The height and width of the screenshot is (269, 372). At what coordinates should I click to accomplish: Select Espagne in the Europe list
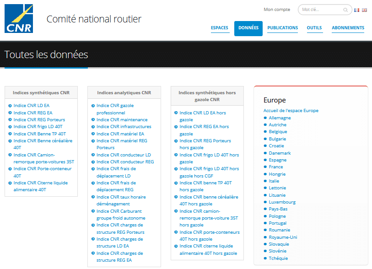pyautogui.click(x=278, y=160)
